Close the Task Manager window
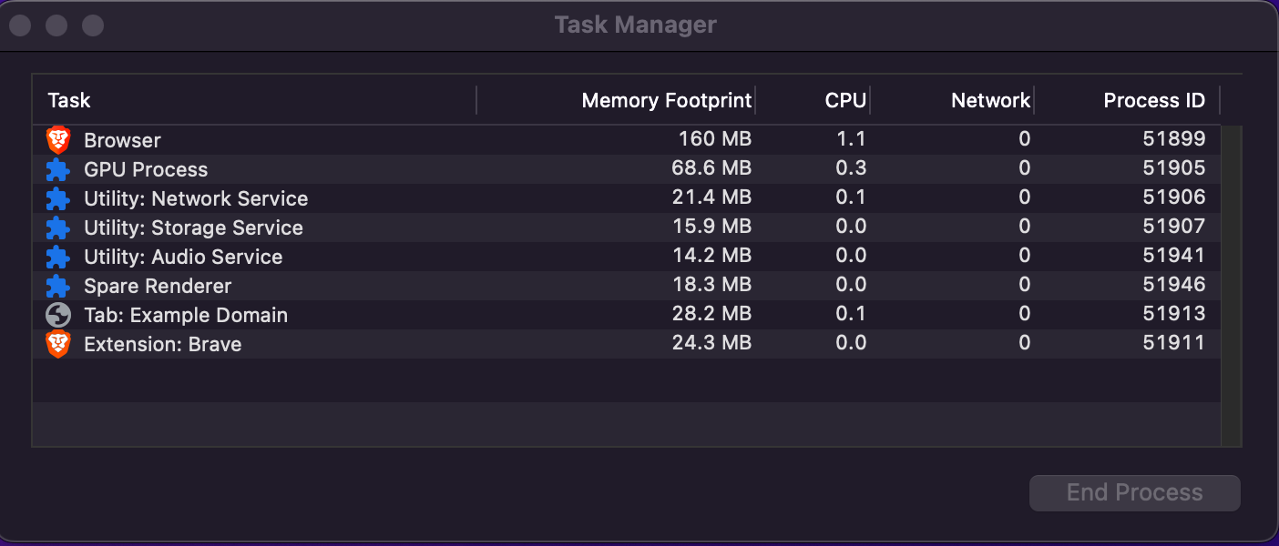1279x546 pixels. pos(20,25)
